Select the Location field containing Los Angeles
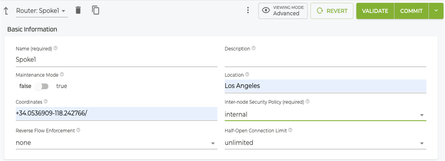This screenshot has height=161, width=445. click(x=325, y=86)
